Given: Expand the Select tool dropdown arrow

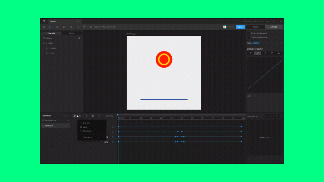Looking at the screenshot, I should tap(52, 27).
